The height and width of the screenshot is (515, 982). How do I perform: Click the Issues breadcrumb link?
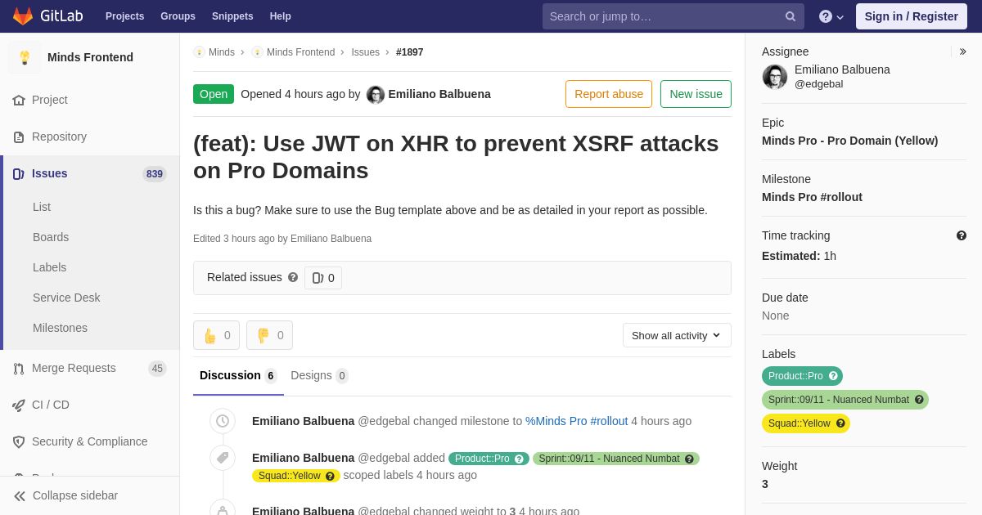pos(365,52)
